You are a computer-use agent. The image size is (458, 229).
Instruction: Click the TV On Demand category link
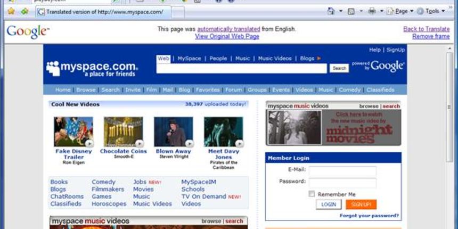[203, 197]
